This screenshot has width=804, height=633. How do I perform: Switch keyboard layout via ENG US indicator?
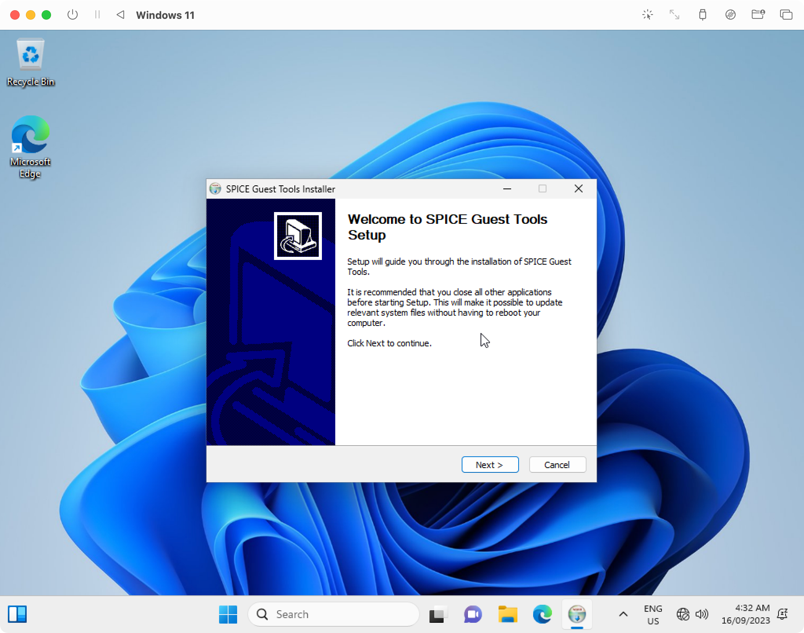[x=653, y=614]
